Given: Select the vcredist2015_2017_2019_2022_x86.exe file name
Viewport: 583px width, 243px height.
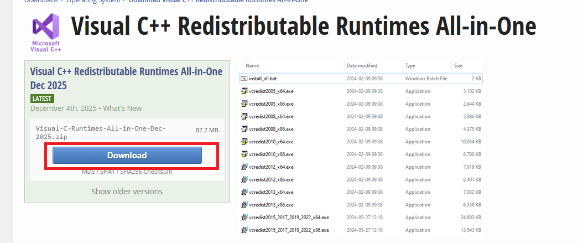Looking at the screenshot, I should point(289,230).
